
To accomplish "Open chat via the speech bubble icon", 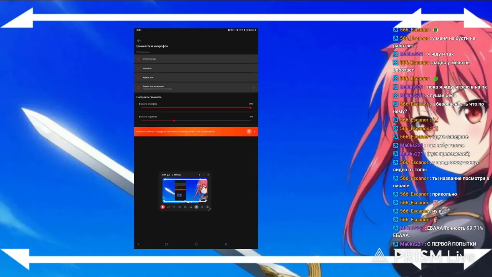I will [x=168, y=207].
